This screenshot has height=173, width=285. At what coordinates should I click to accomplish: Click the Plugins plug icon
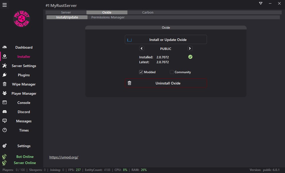pos(5,75)
